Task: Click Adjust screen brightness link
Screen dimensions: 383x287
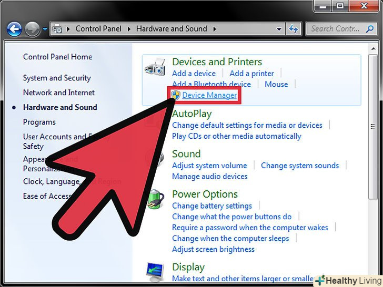Action: pyautogui.click(x=213, y=249)
